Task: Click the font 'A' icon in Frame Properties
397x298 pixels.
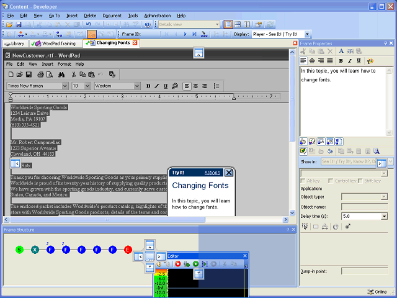Action: [x=341, y=51]
